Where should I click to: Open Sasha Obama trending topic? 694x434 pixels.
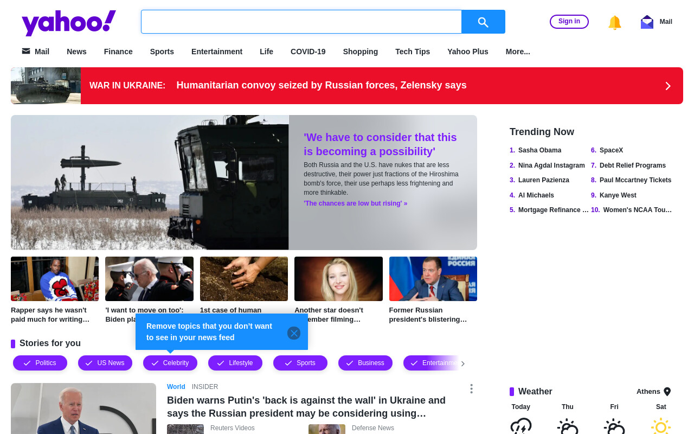(x=539, y=150)
